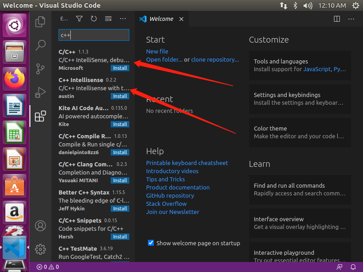This screenshot has width=363, height=272.
Task: Open extensions view More Actions menu
Action: point(123,19)
